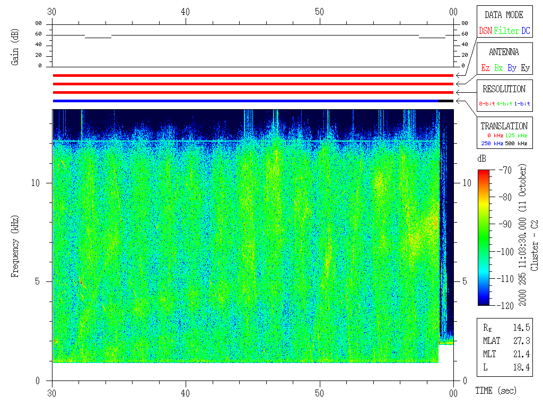Click the RE value 14.5
Viewport: 543px width, 407px height.
tap(522, 328)
